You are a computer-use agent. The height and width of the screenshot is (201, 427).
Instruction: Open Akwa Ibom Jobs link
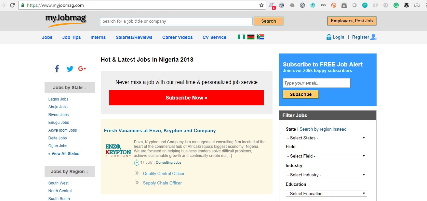(63, 130)
